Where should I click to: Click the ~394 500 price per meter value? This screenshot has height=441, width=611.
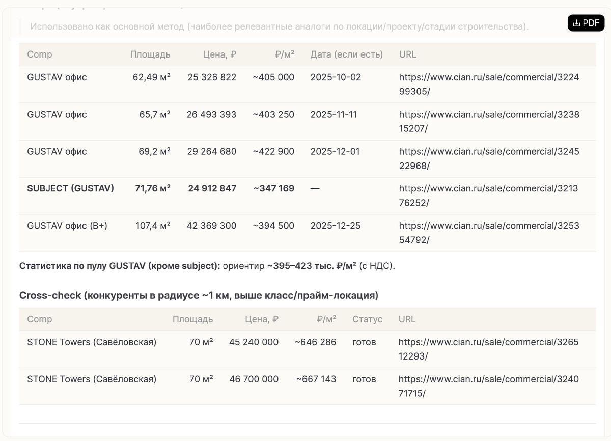(x=273, y=226)
